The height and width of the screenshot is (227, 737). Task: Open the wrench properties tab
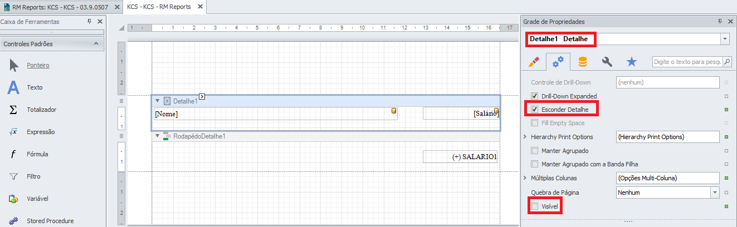pyautogui.click(x=607, y=62)
